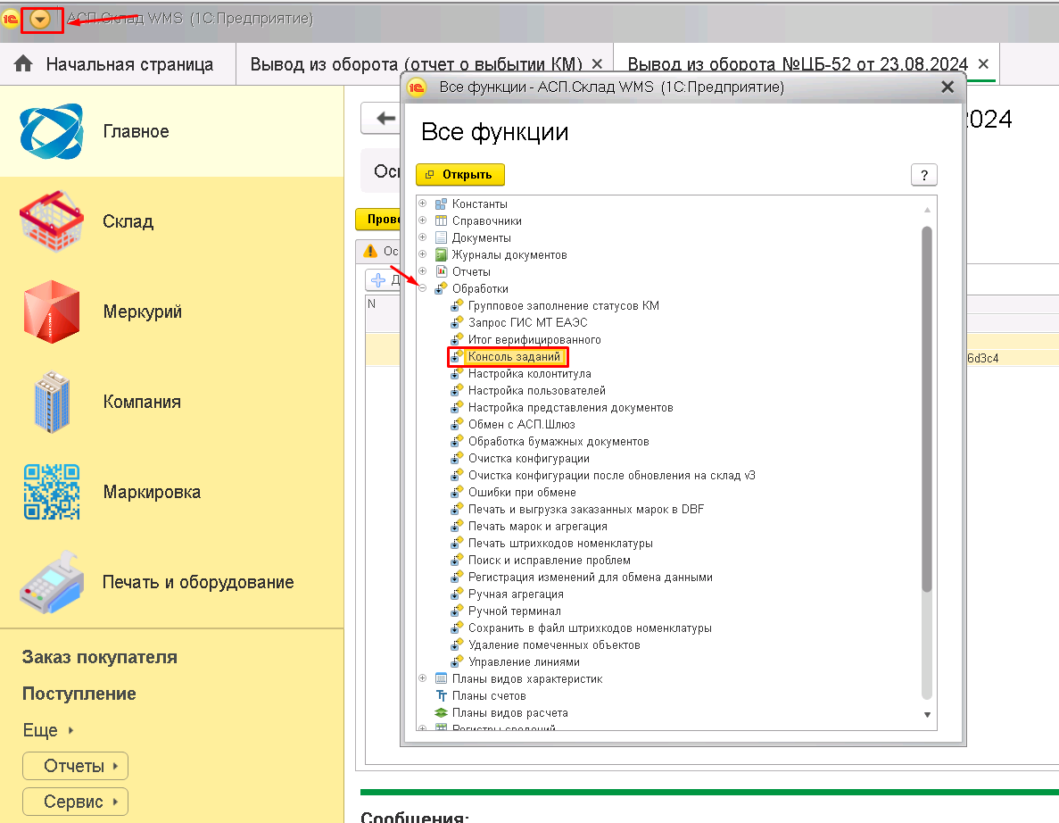Select Печать и выгрузка заказанных марок в DBF

click(x=585, y=510)
